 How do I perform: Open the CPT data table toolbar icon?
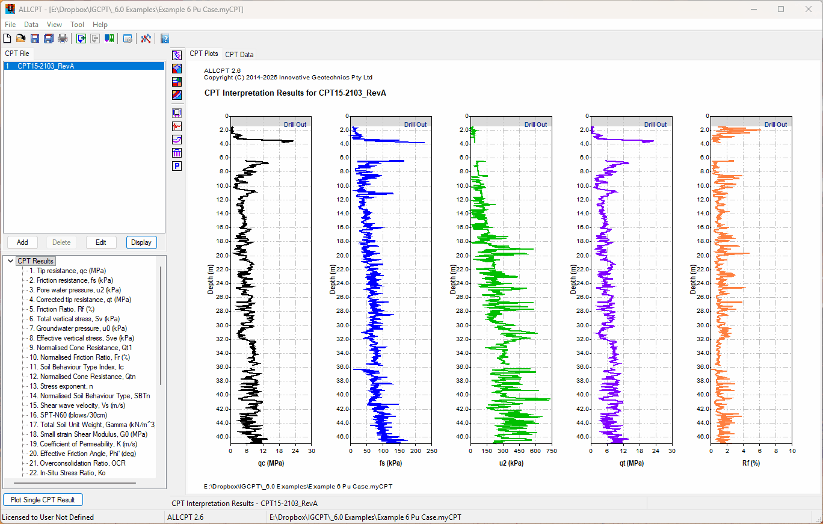pos(109,39)
